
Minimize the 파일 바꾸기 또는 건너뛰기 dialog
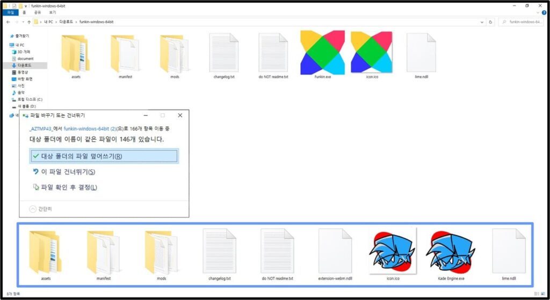tap(146, 115)
